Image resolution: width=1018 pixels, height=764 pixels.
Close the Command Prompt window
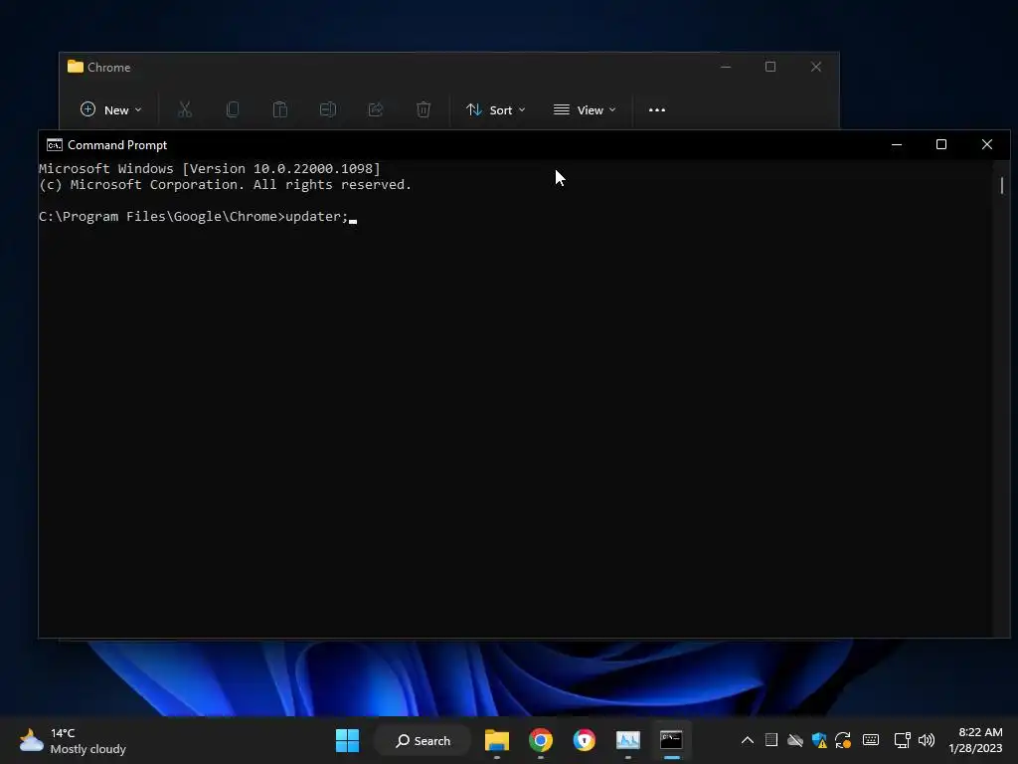point(987,145)
